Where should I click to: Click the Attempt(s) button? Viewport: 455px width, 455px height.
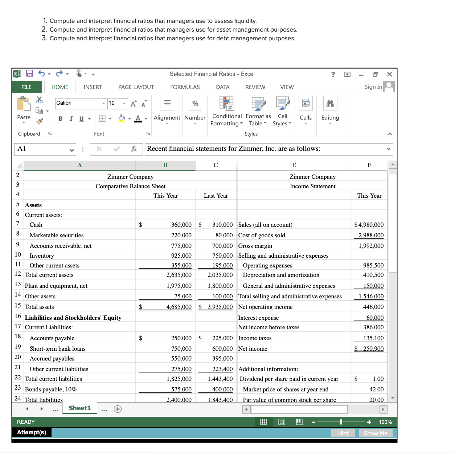click(32, 432)
